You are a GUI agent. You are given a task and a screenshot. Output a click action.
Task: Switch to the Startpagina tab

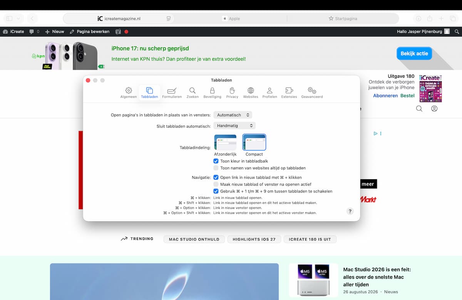(343, 18)
